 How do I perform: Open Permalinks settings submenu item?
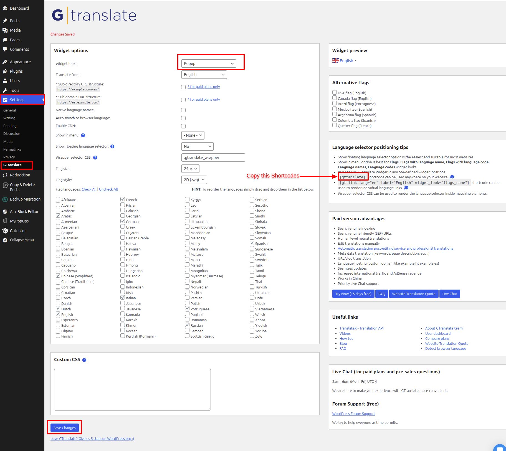tap(12, 149)
